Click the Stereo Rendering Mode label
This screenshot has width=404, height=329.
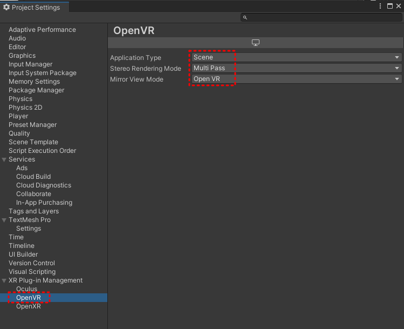click(146, 69)
